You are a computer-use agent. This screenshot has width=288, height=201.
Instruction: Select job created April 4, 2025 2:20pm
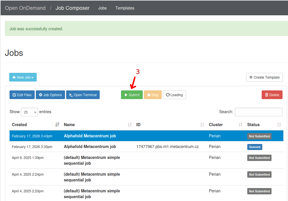(146, 193)
